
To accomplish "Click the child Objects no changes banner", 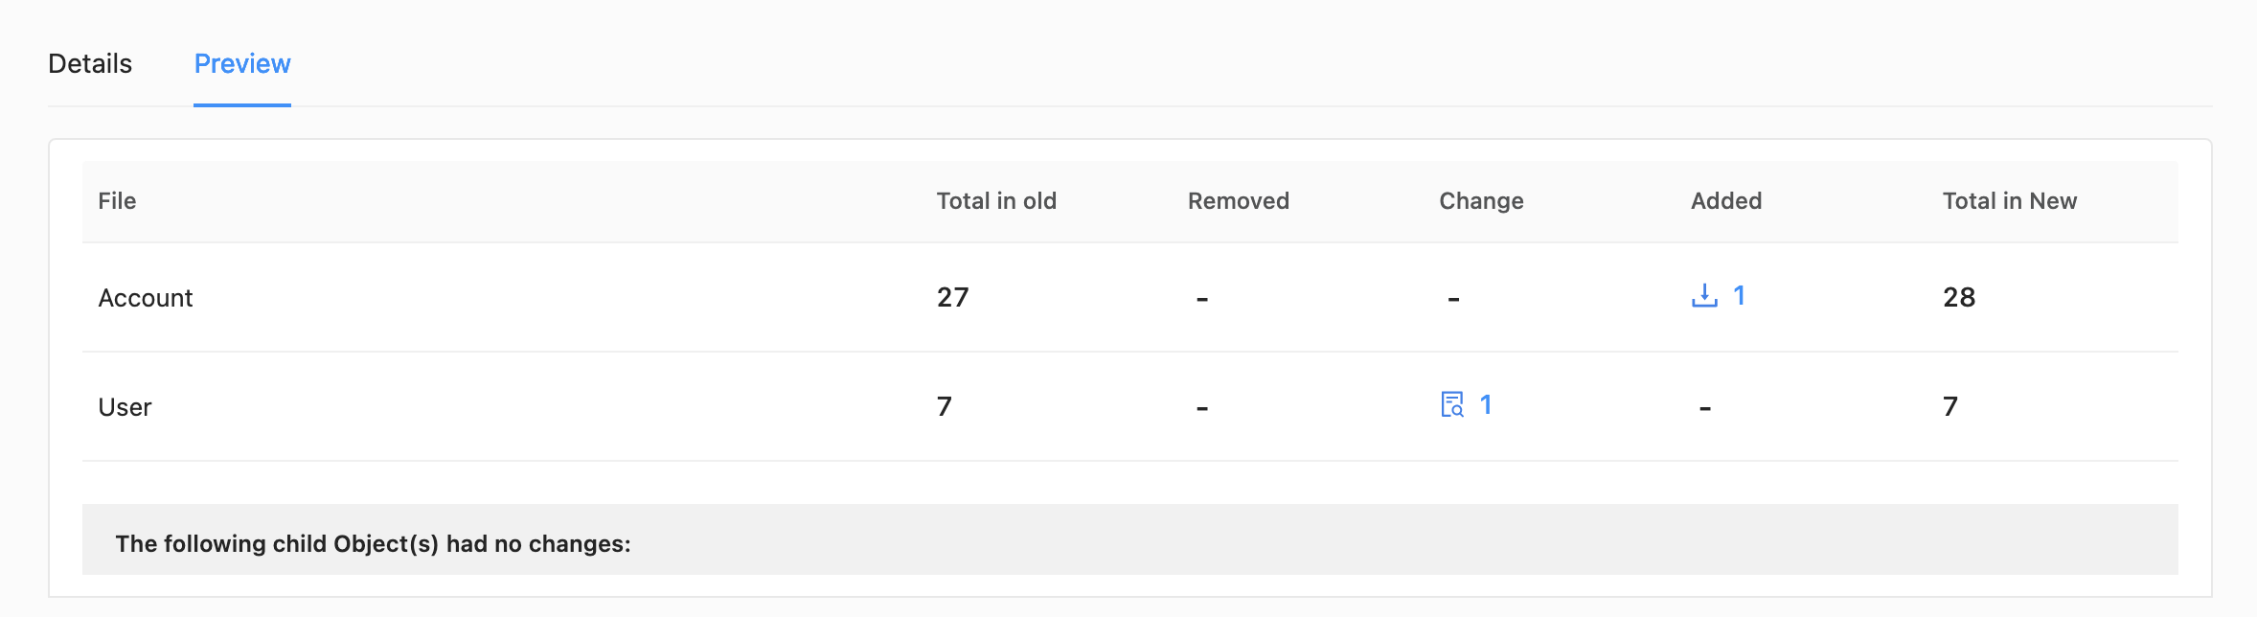I will coord(373,543).
